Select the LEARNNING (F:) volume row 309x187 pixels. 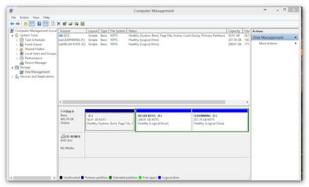(x=154, y=40)
